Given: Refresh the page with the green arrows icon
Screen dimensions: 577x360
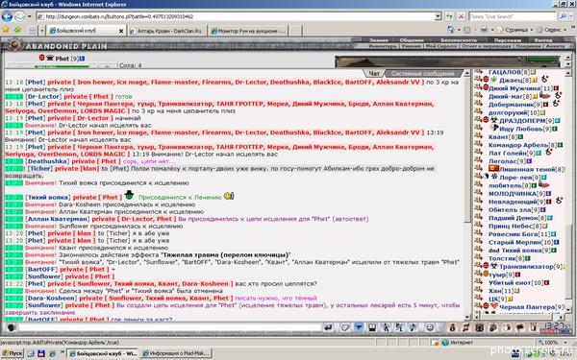Looking at the screenshot, I should (x=449, y=16).
